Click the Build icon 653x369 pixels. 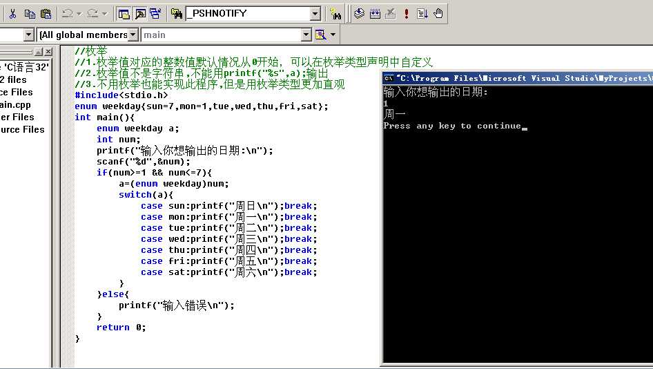pyautogui.click(x=375, y=14)
